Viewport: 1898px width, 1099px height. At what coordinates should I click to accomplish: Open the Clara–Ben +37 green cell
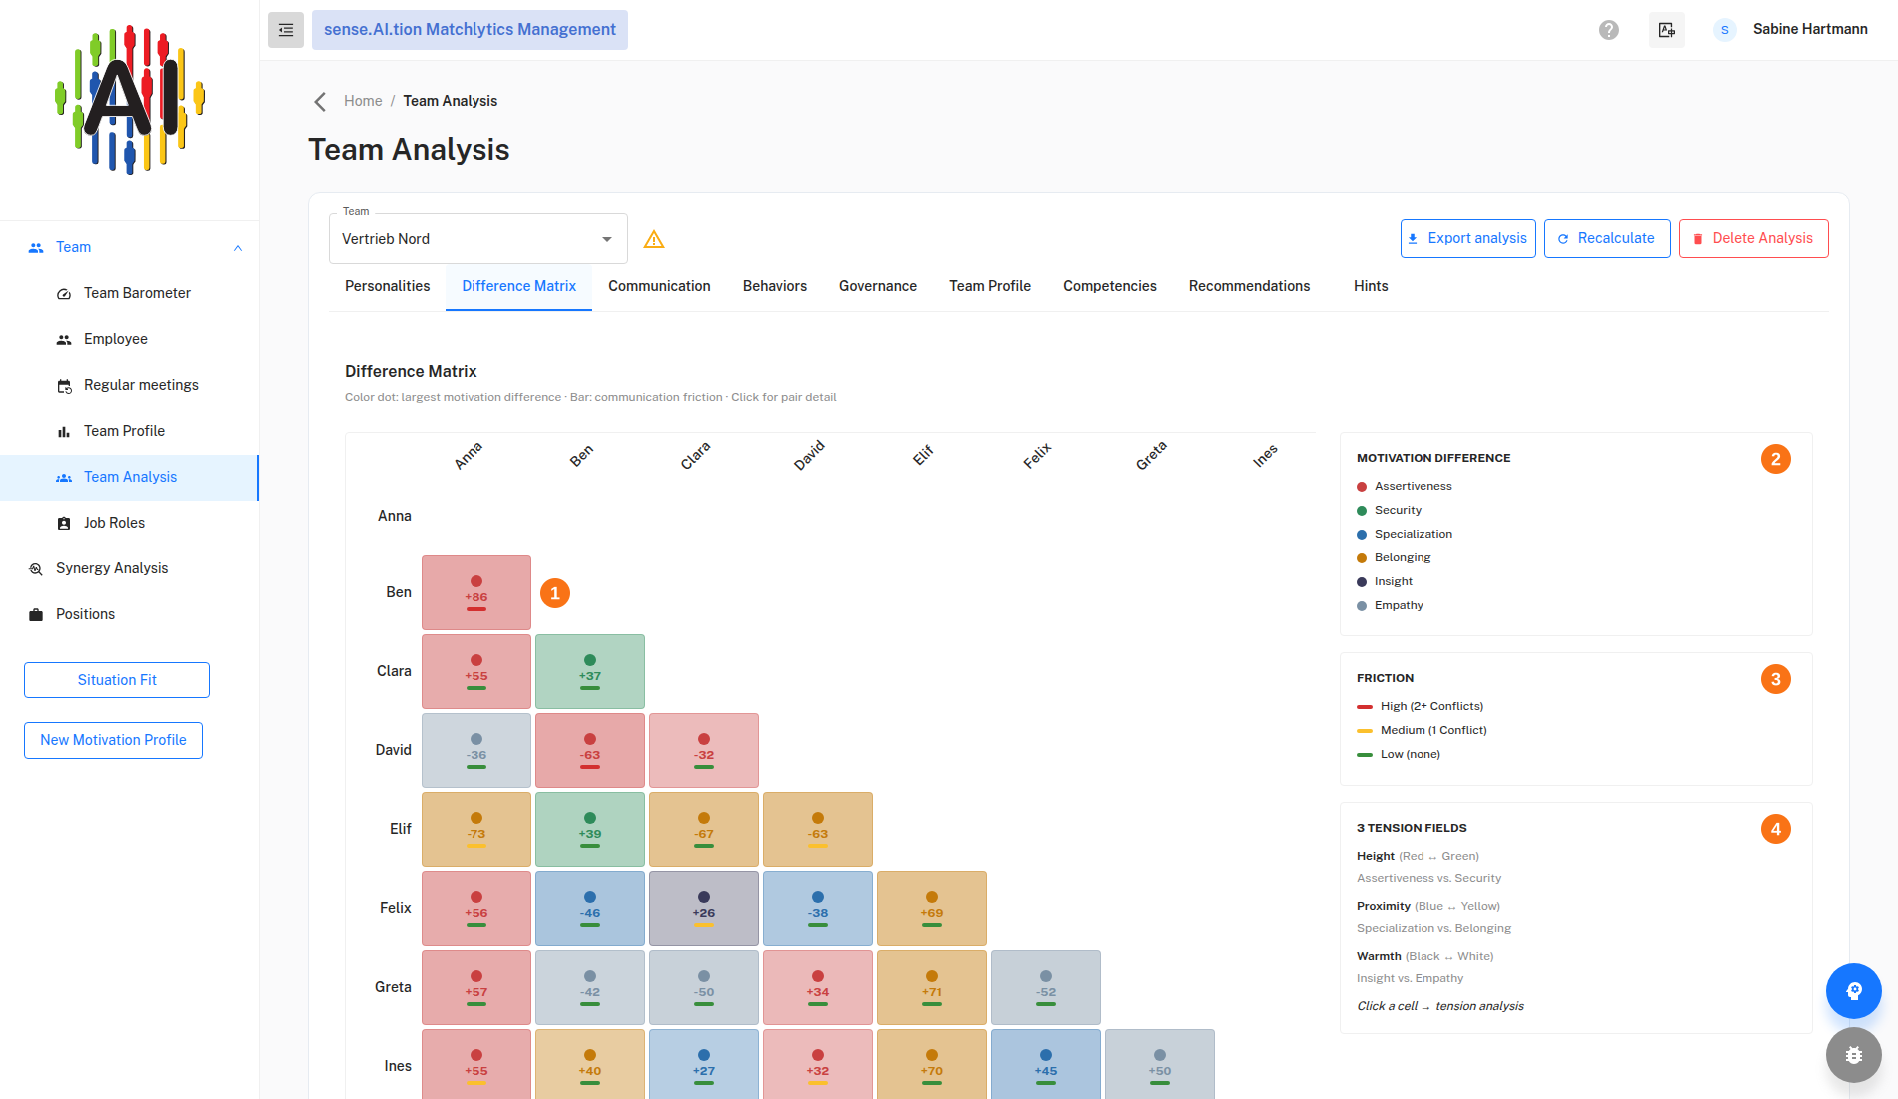point(590,672)
